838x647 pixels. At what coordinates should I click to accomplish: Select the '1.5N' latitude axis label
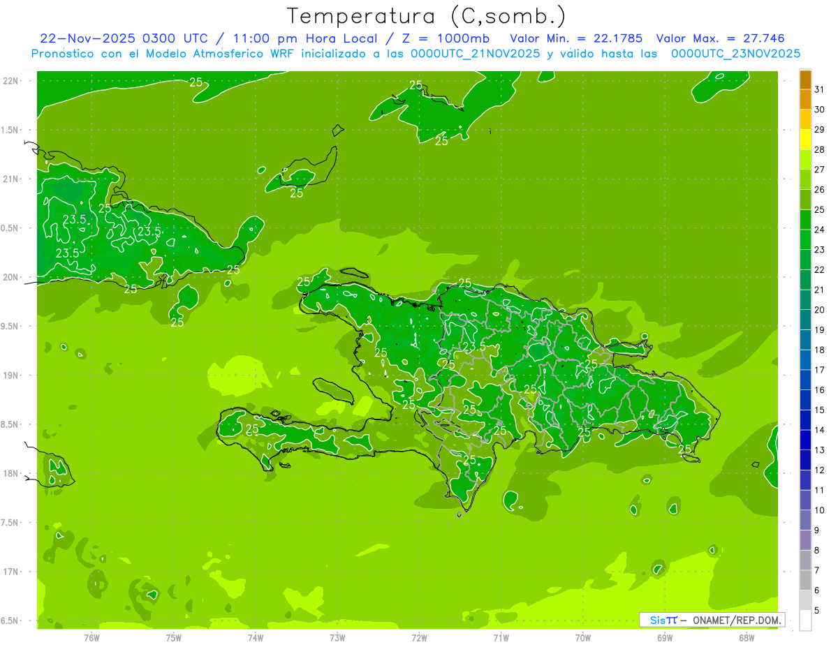point(10,130)
